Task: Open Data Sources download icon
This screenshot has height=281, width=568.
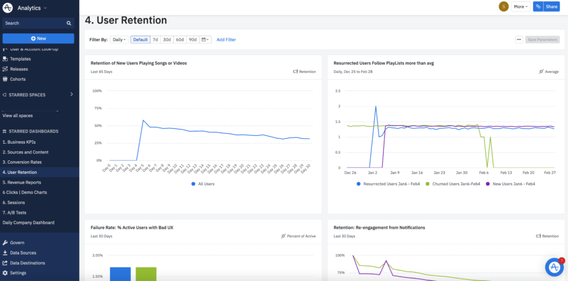Action: tap(5, 253)
